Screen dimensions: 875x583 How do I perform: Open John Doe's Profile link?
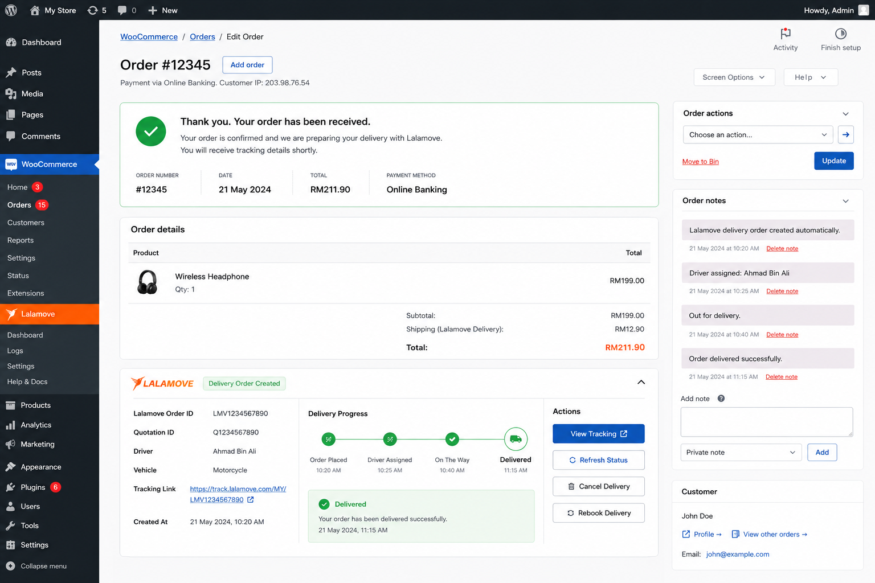click(x=702, y=535)
